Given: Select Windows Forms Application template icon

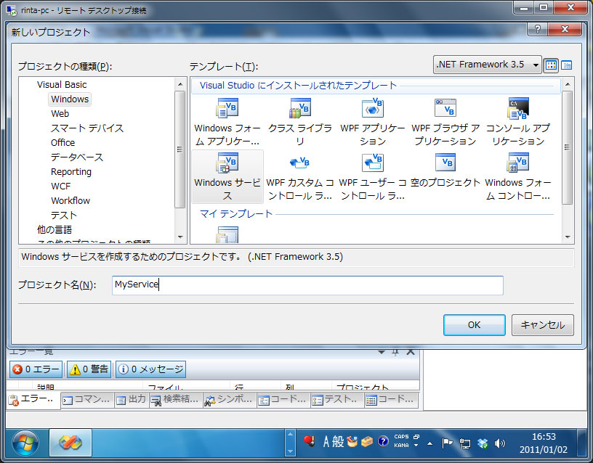Looking at the screenshot, I should coord(227,108).
